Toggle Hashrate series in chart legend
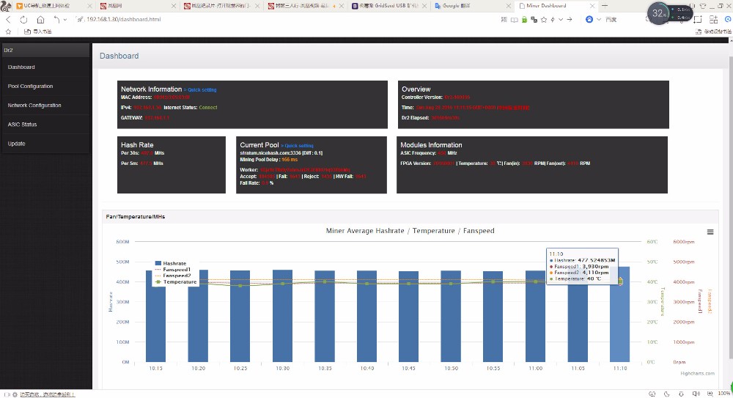The height and width of the screenshot is (398, 733). pos(173,262)
